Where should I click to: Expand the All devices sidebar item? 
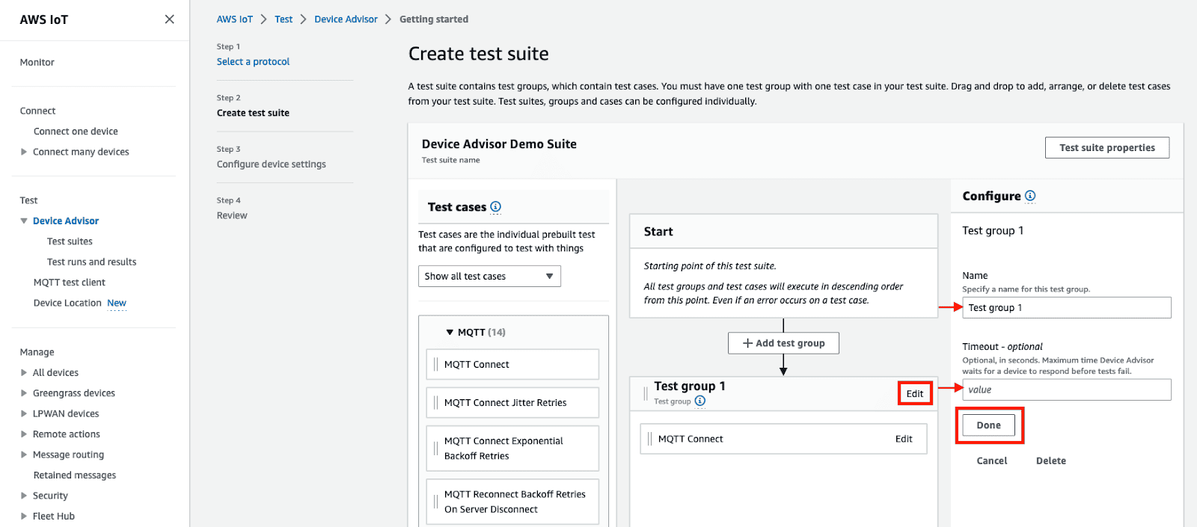(25, 372)
